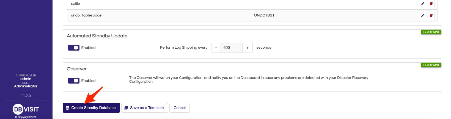Open the Dbvisit logo in sidebar
This screenshot has height=119, width=451.
pyautogui.click(x=26, y=109)
